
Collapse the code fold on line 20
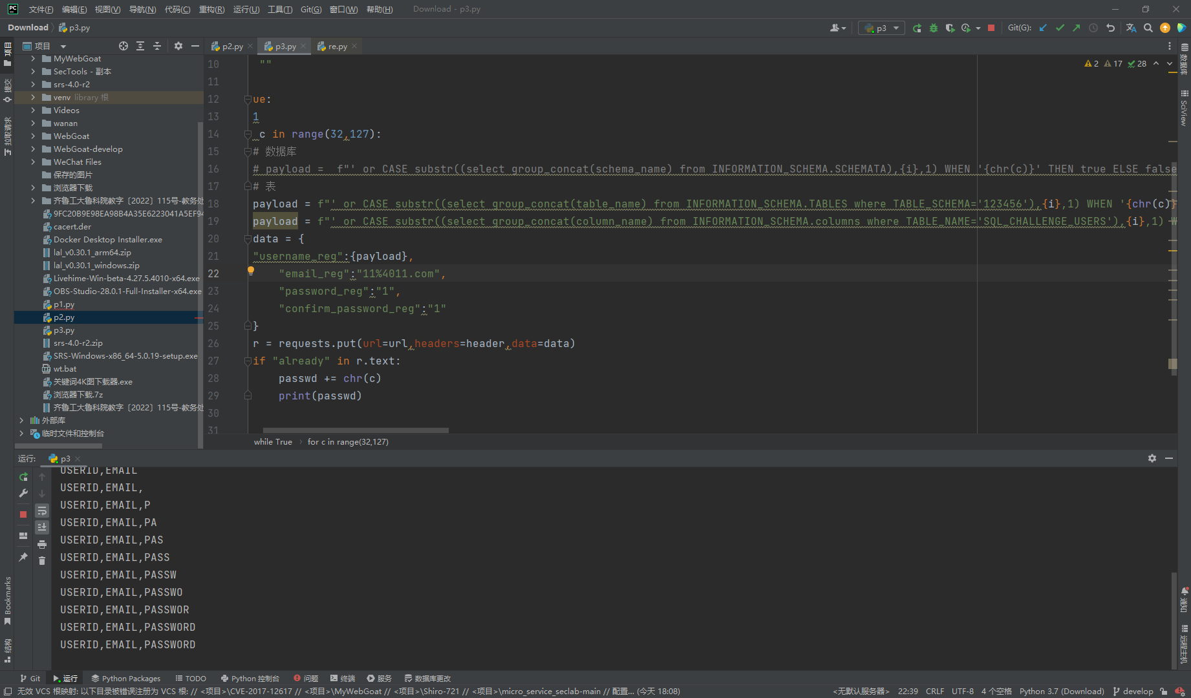point(248,239)
